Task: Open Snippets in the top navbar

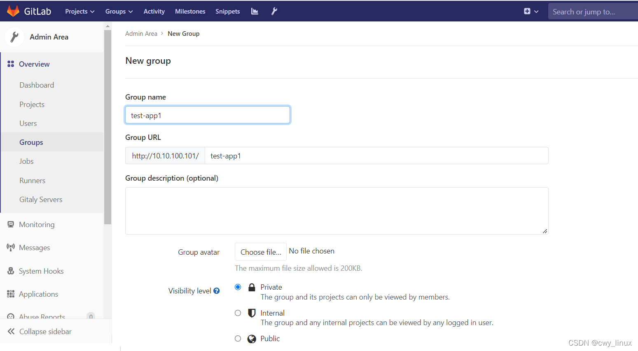Action: (228, 12)
